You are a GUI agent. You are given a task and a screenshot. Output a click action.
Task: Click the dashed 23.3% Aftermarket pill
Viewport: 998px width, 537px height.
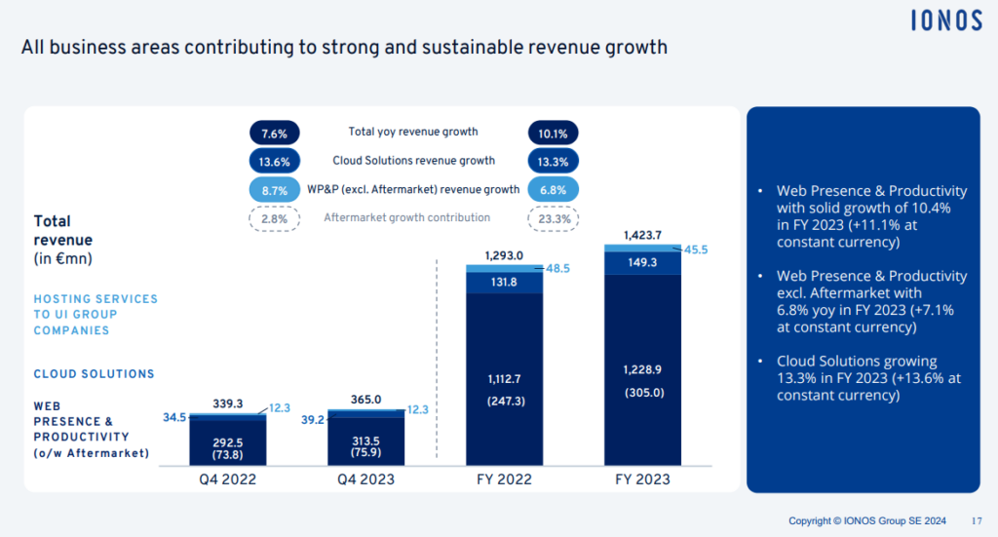pos(553,219)
